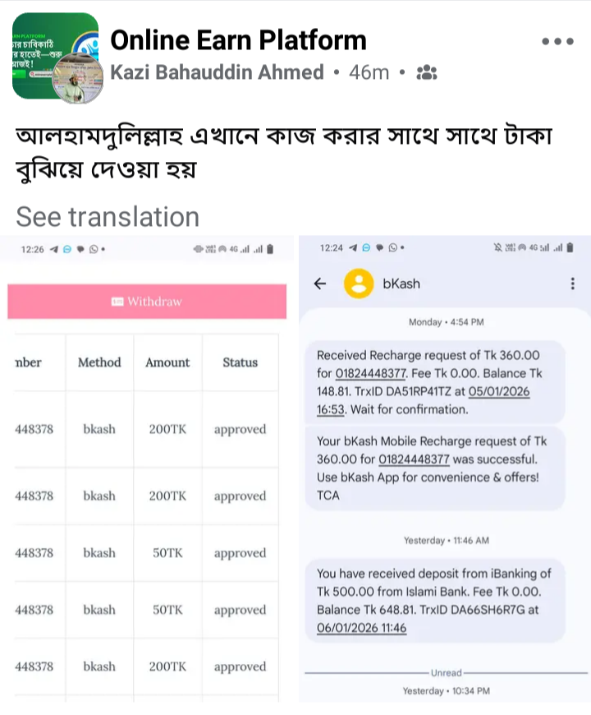This screenshot has width=591, height=715.
Task: Go back with the bKash chat arrow
Action: point(320,284)
